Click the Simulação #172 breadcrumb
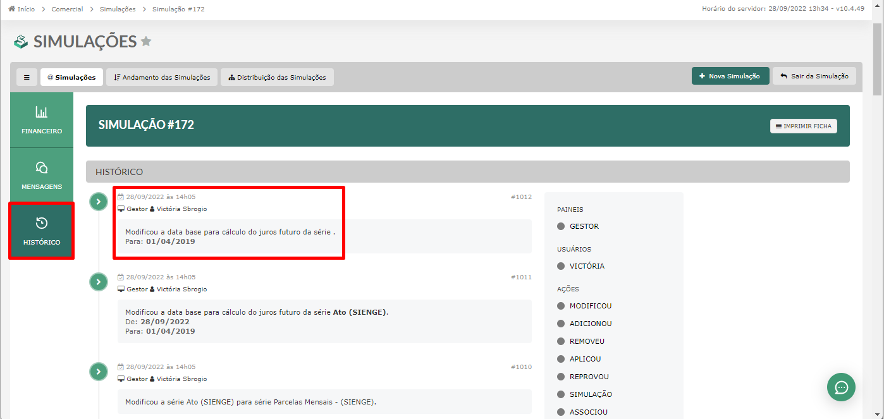Image resolution: width=884 pixels, height=419 pixels. click(x=178, y=9)
